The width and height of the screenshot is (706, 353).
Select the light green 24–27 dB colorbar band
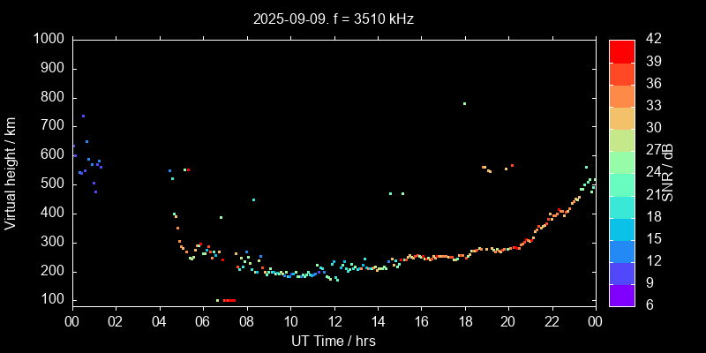tap(621, 161)
